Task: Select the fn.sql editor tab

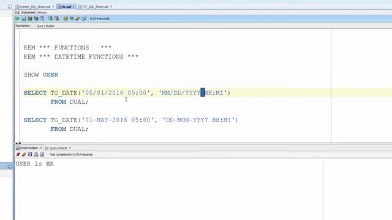Action: [67, 7]
